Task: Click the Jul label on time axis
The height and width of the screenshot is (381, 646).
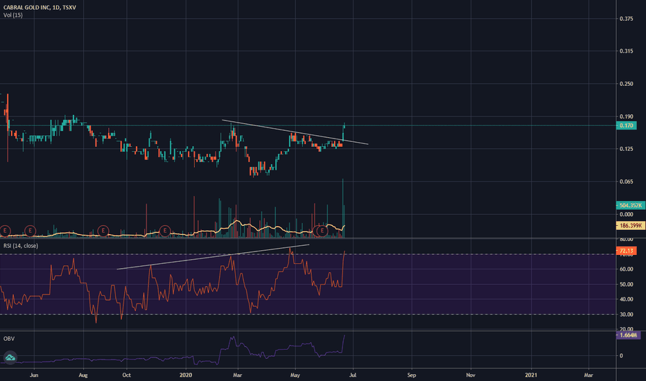Action: tap(353, 375)
